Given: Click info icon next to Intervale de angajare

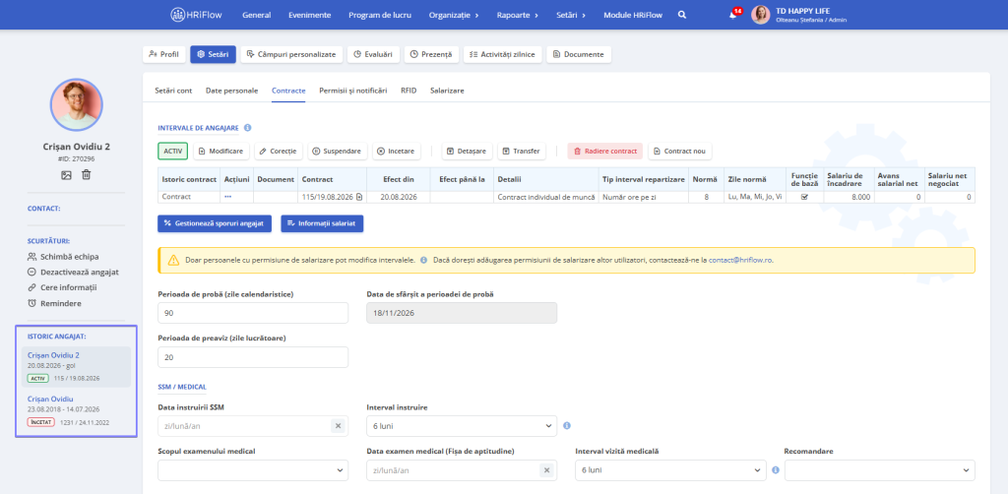Looking at the screenshot, I should [x=247, y=128].
